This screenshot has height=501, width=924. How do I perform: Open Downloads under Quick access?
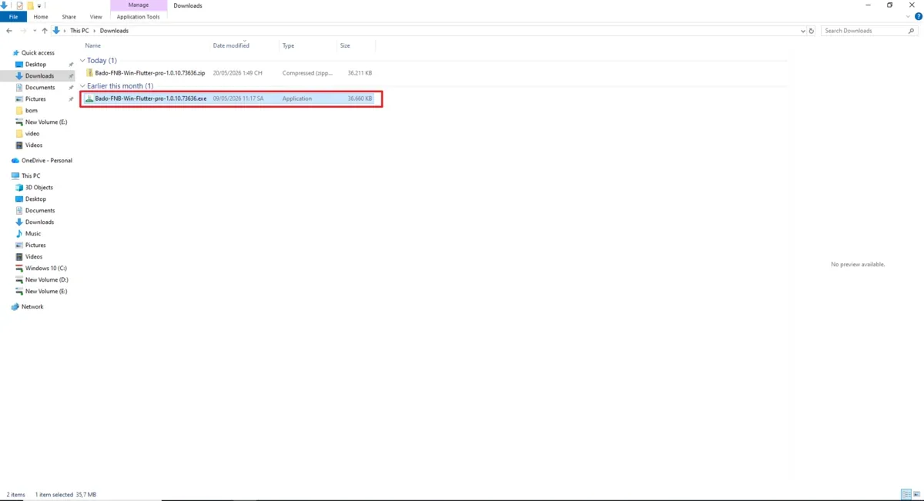point(39,75)
